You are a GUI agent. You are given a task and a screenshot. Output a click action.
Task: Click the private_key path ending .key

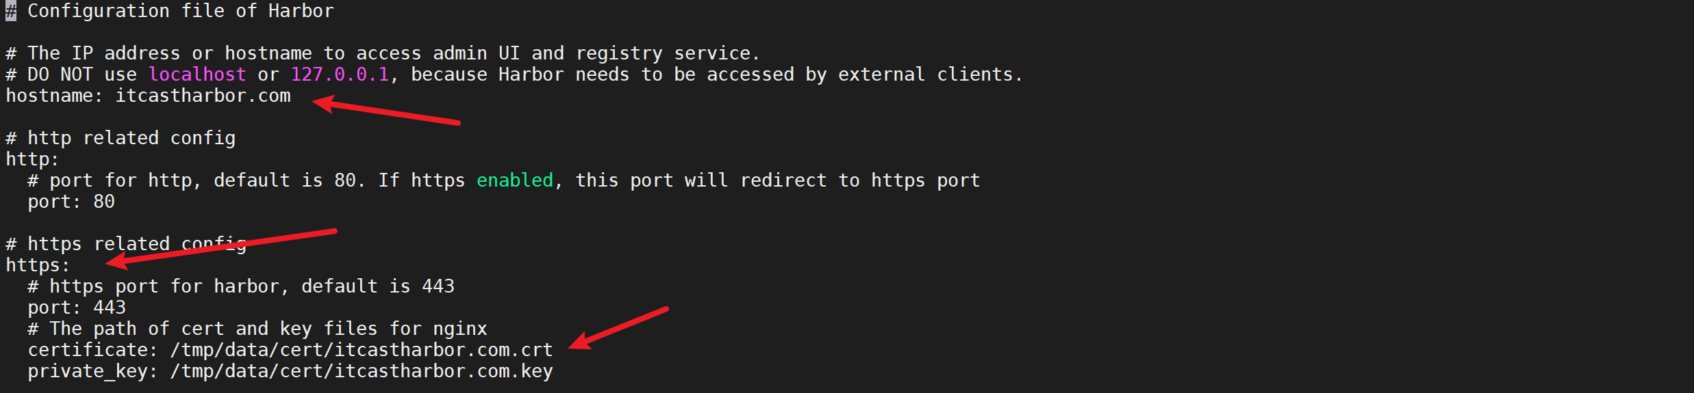[x=362, y=371]
